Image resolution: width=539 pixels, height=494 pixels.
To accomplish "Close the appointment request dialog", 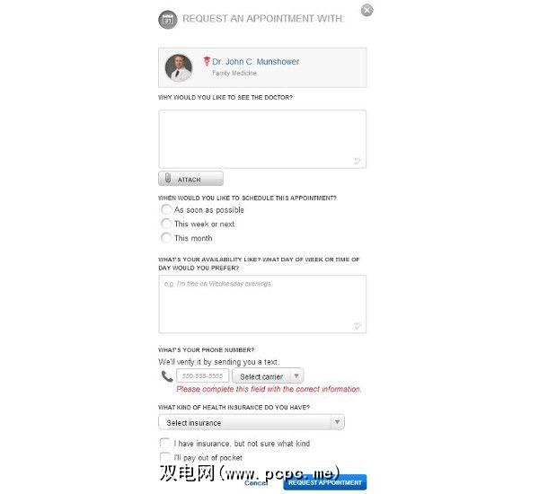I will click(367, 10).
